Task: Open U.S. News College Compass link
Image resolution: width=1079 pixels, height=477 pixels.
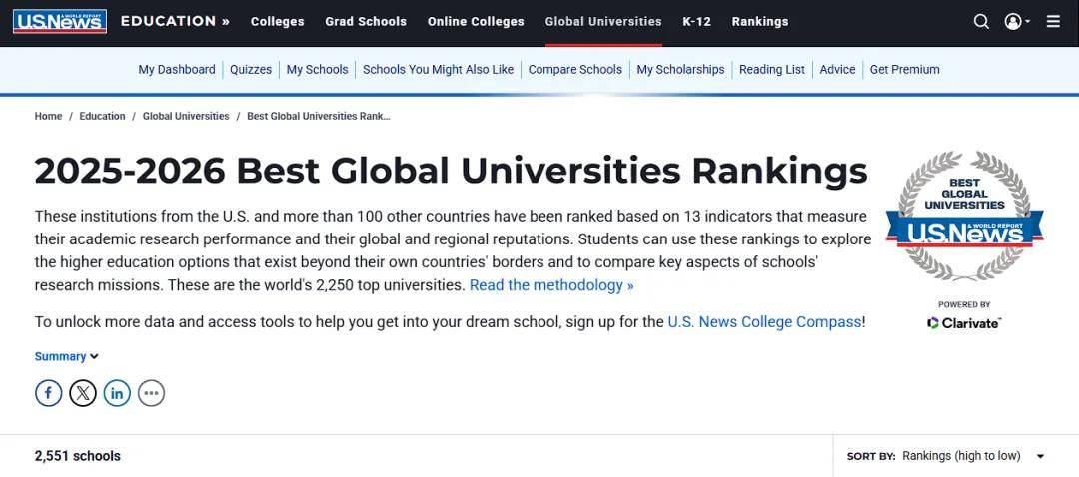Action: pyautogui.click(x=764, y=322)
